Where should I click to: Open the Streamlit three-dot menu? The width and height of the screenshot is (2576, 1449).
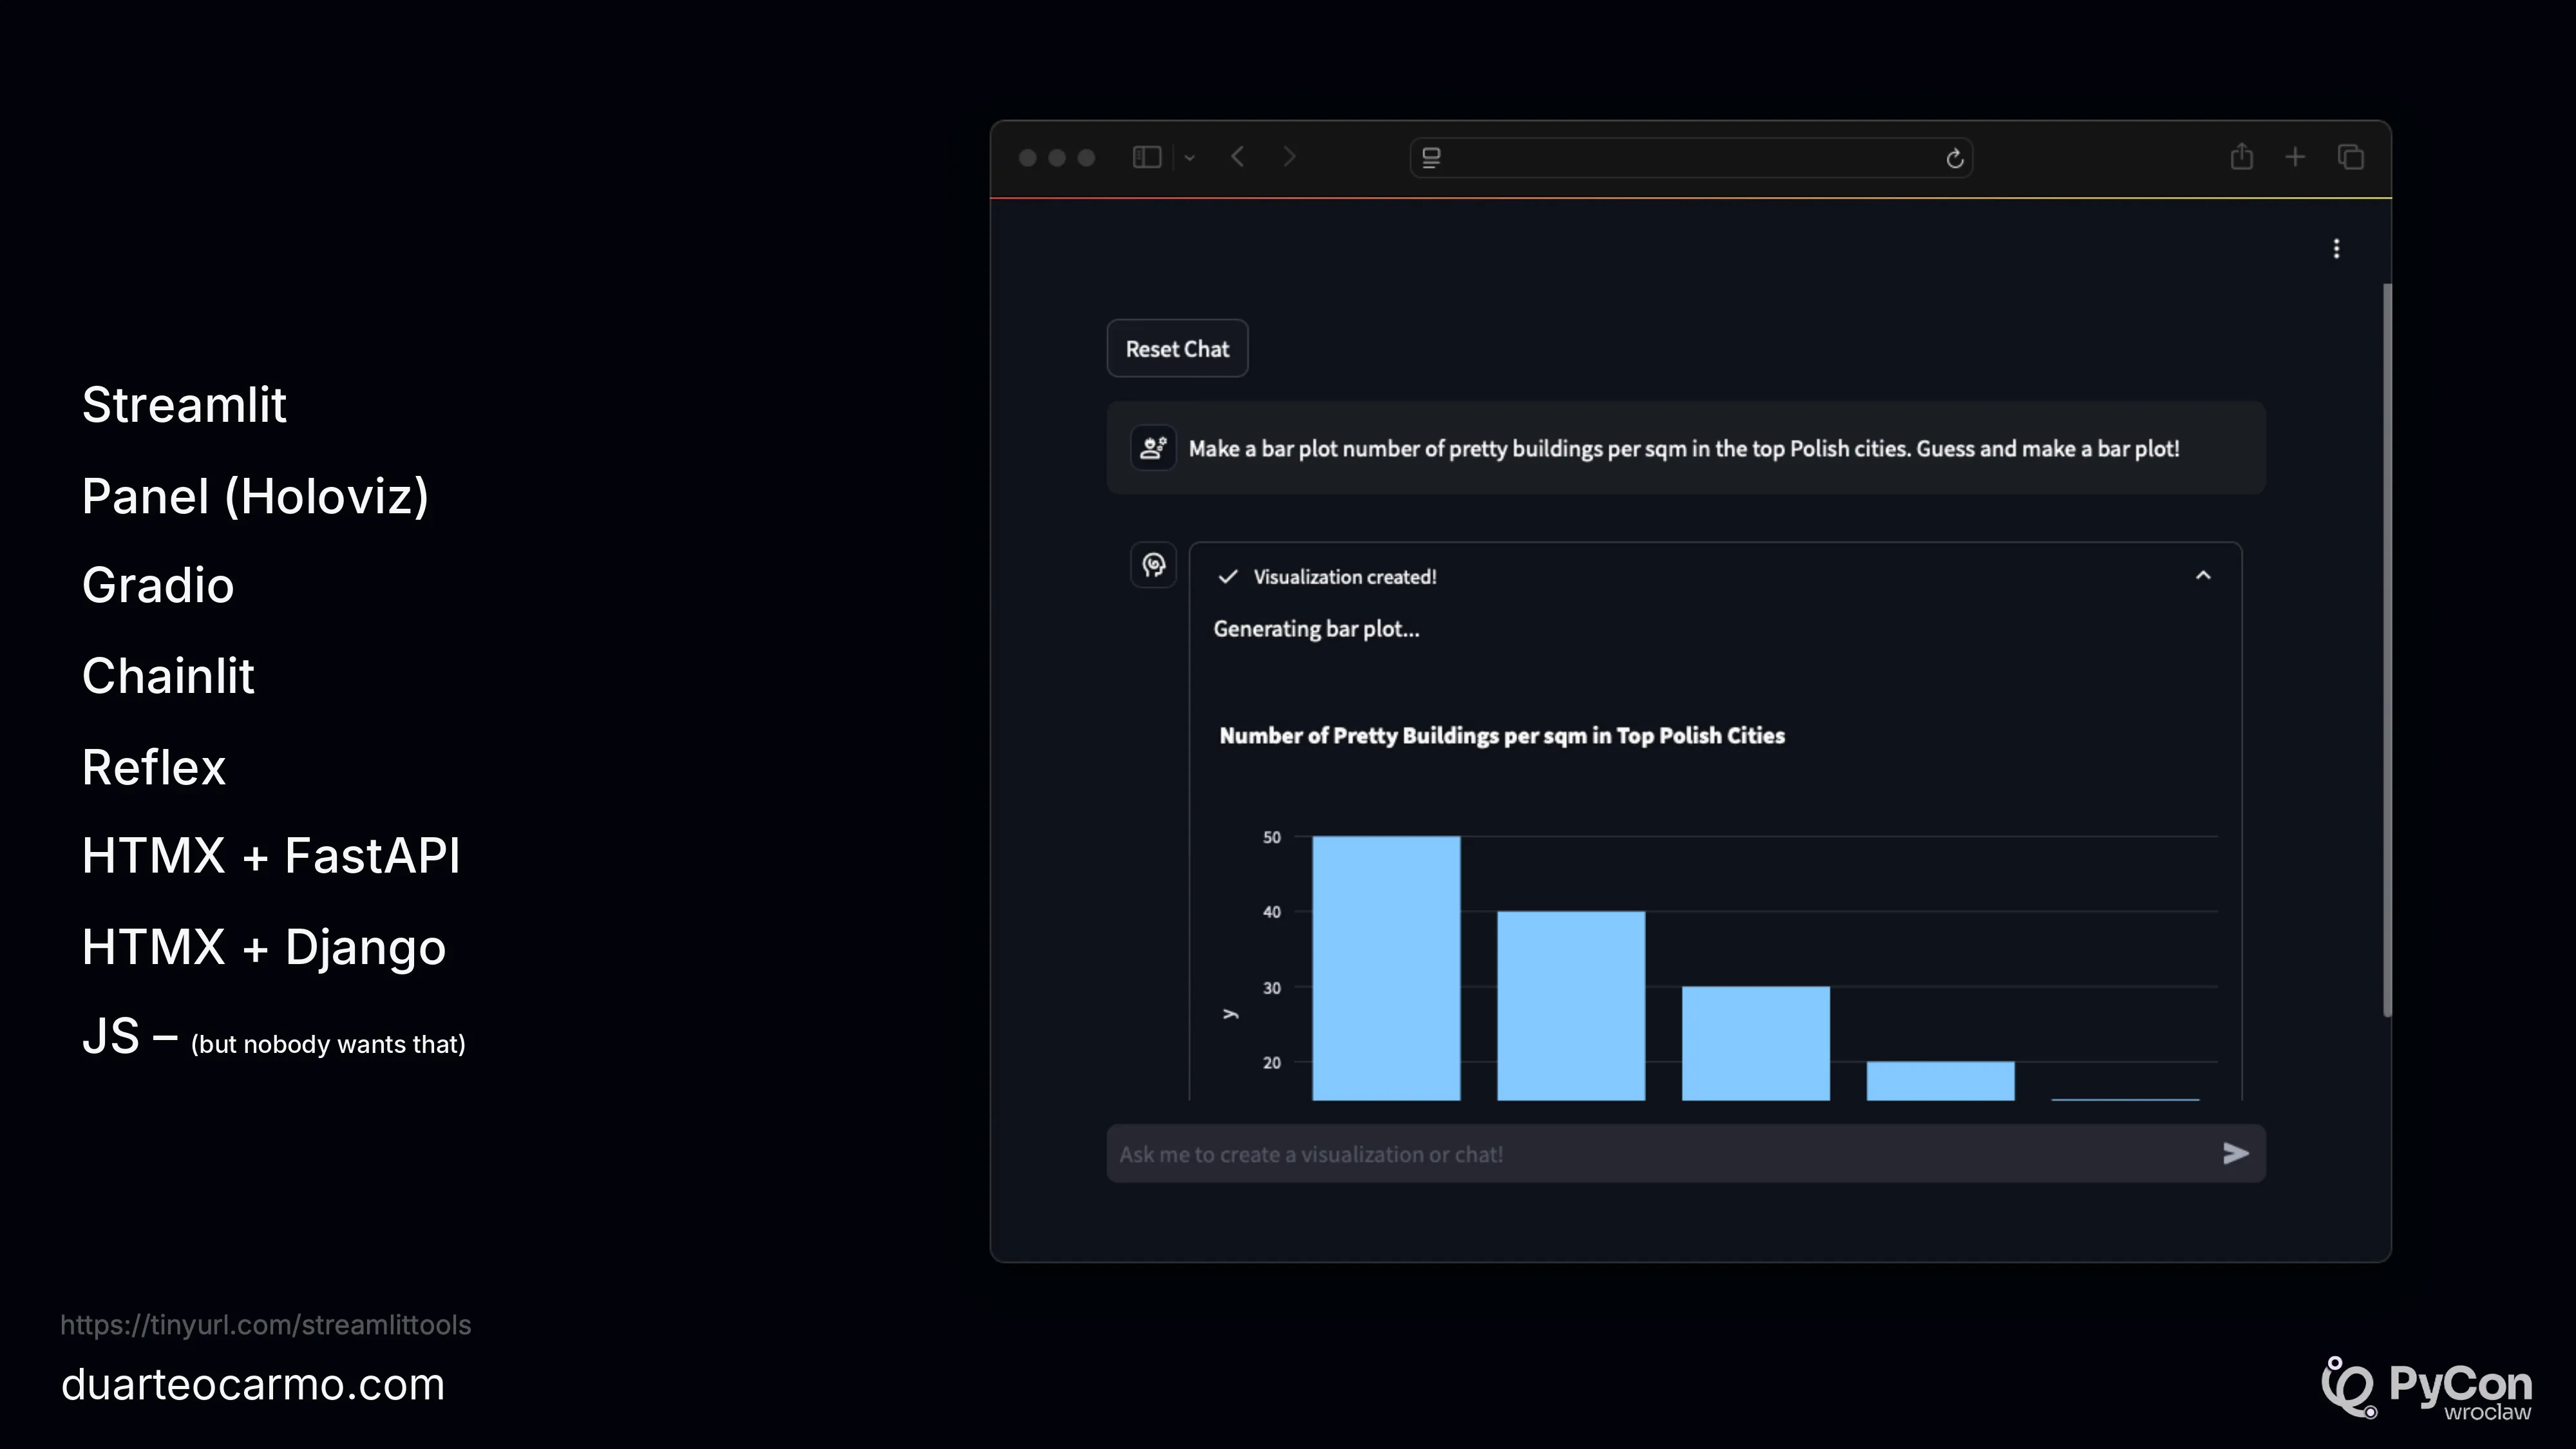click(x=2336, y=248)
